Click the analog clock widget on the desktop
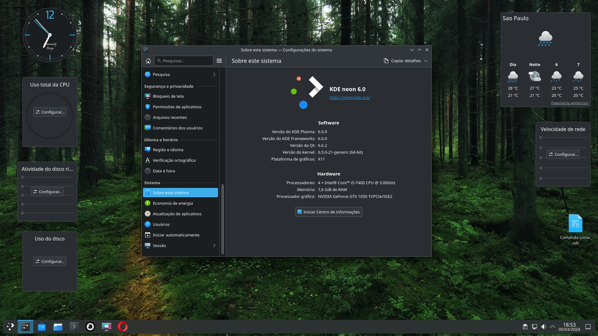 pos(50,35)
